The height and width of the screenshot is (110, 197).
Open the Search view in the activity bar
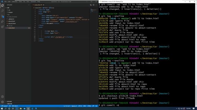(x=2, y=11)
